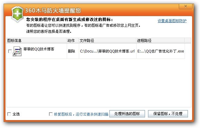Click the 菲菲的QQ技术博客 shortcut file icon
Viewport: 200px width, 128px height.
pos(17,51)
